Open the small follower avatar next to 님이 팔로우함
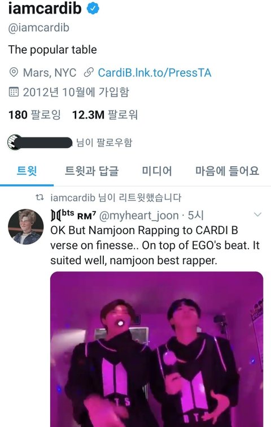The image size is (271, 427). 14,142
